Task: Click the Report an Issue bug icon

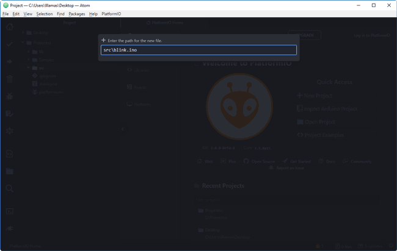Action: tap(271, 168)
